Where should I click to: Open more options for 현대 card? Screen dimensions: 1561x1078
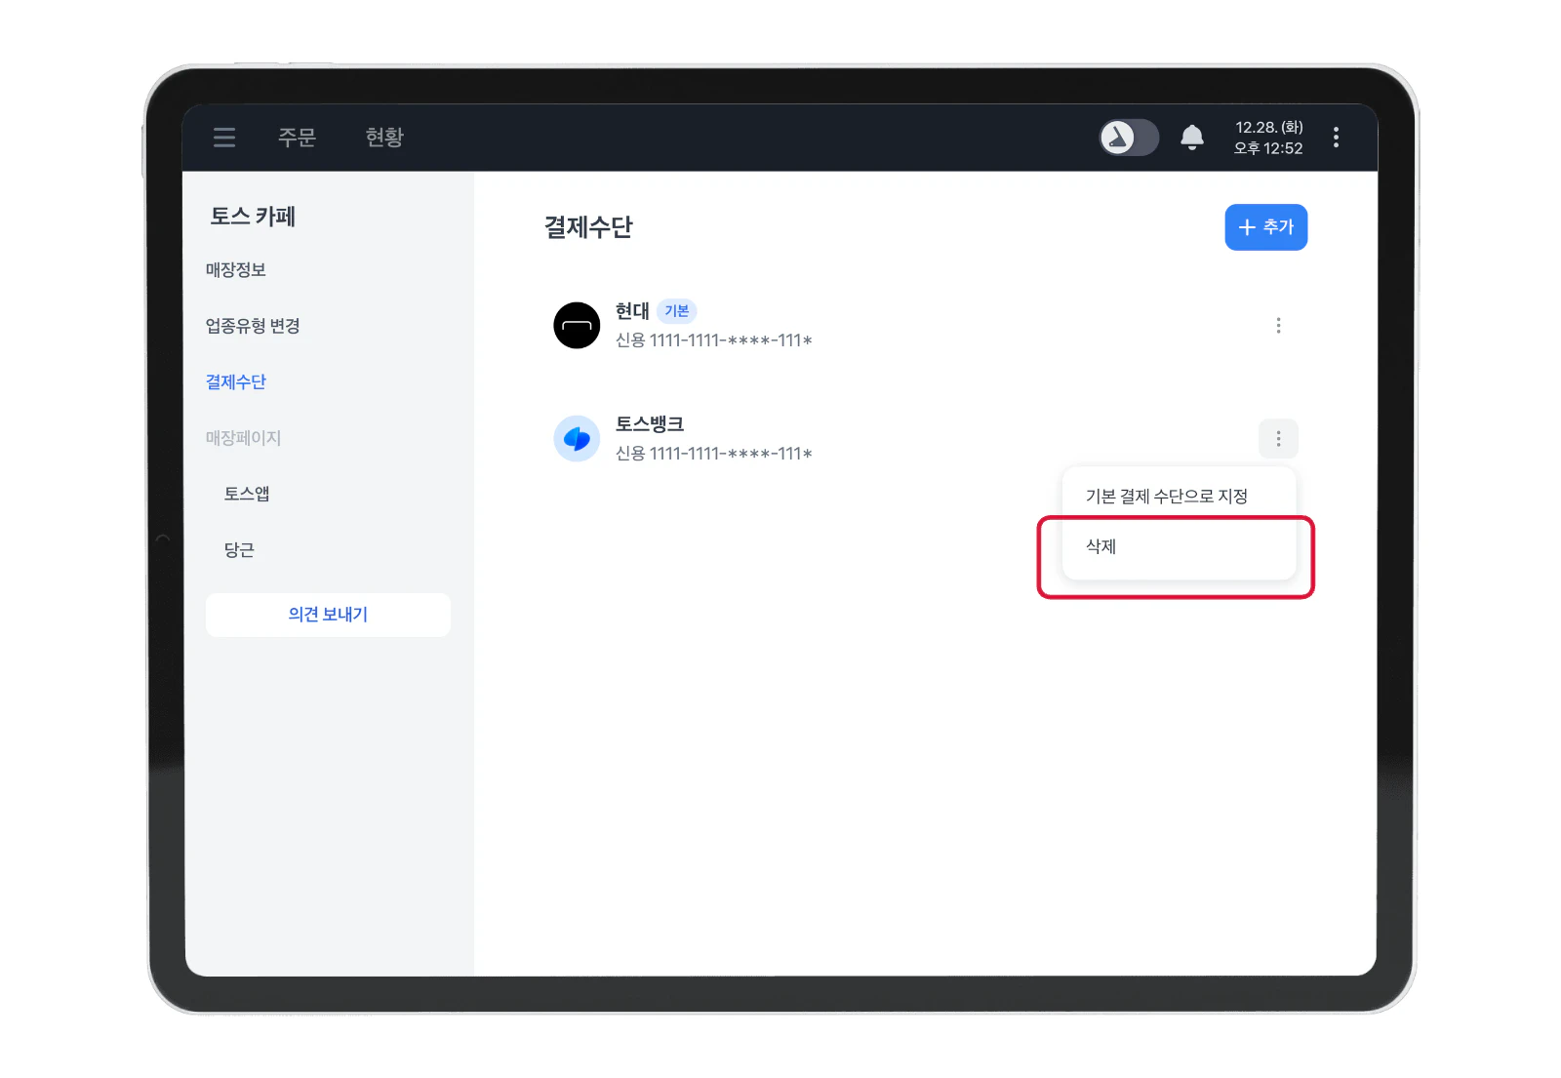click(x=1278, y=326)
